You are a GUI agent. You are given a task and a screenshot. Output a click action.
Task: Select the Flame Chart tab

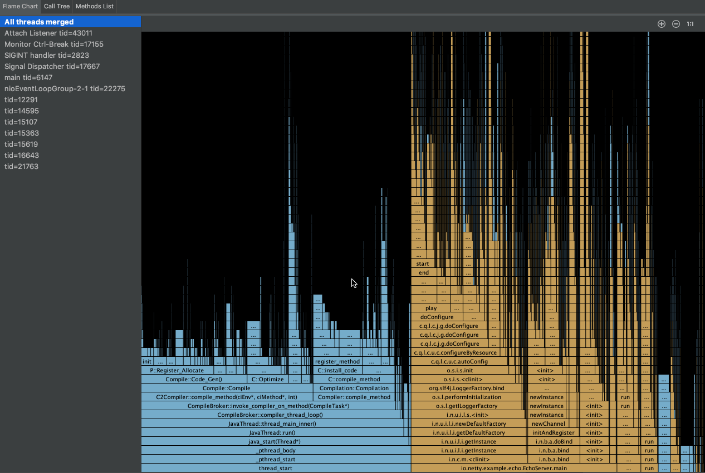pyautogui.click(x=20, y=6)
